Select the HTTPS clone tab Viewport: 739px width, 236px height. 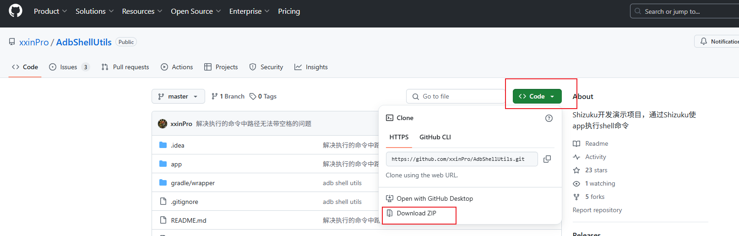coord(399,137)
